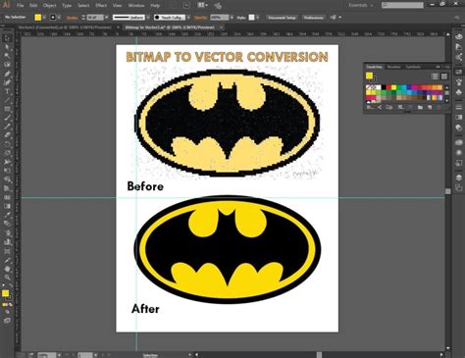Open the graphic Style dropdown
This screenshot has height=358, width=465.
click(x=258, y=18)
